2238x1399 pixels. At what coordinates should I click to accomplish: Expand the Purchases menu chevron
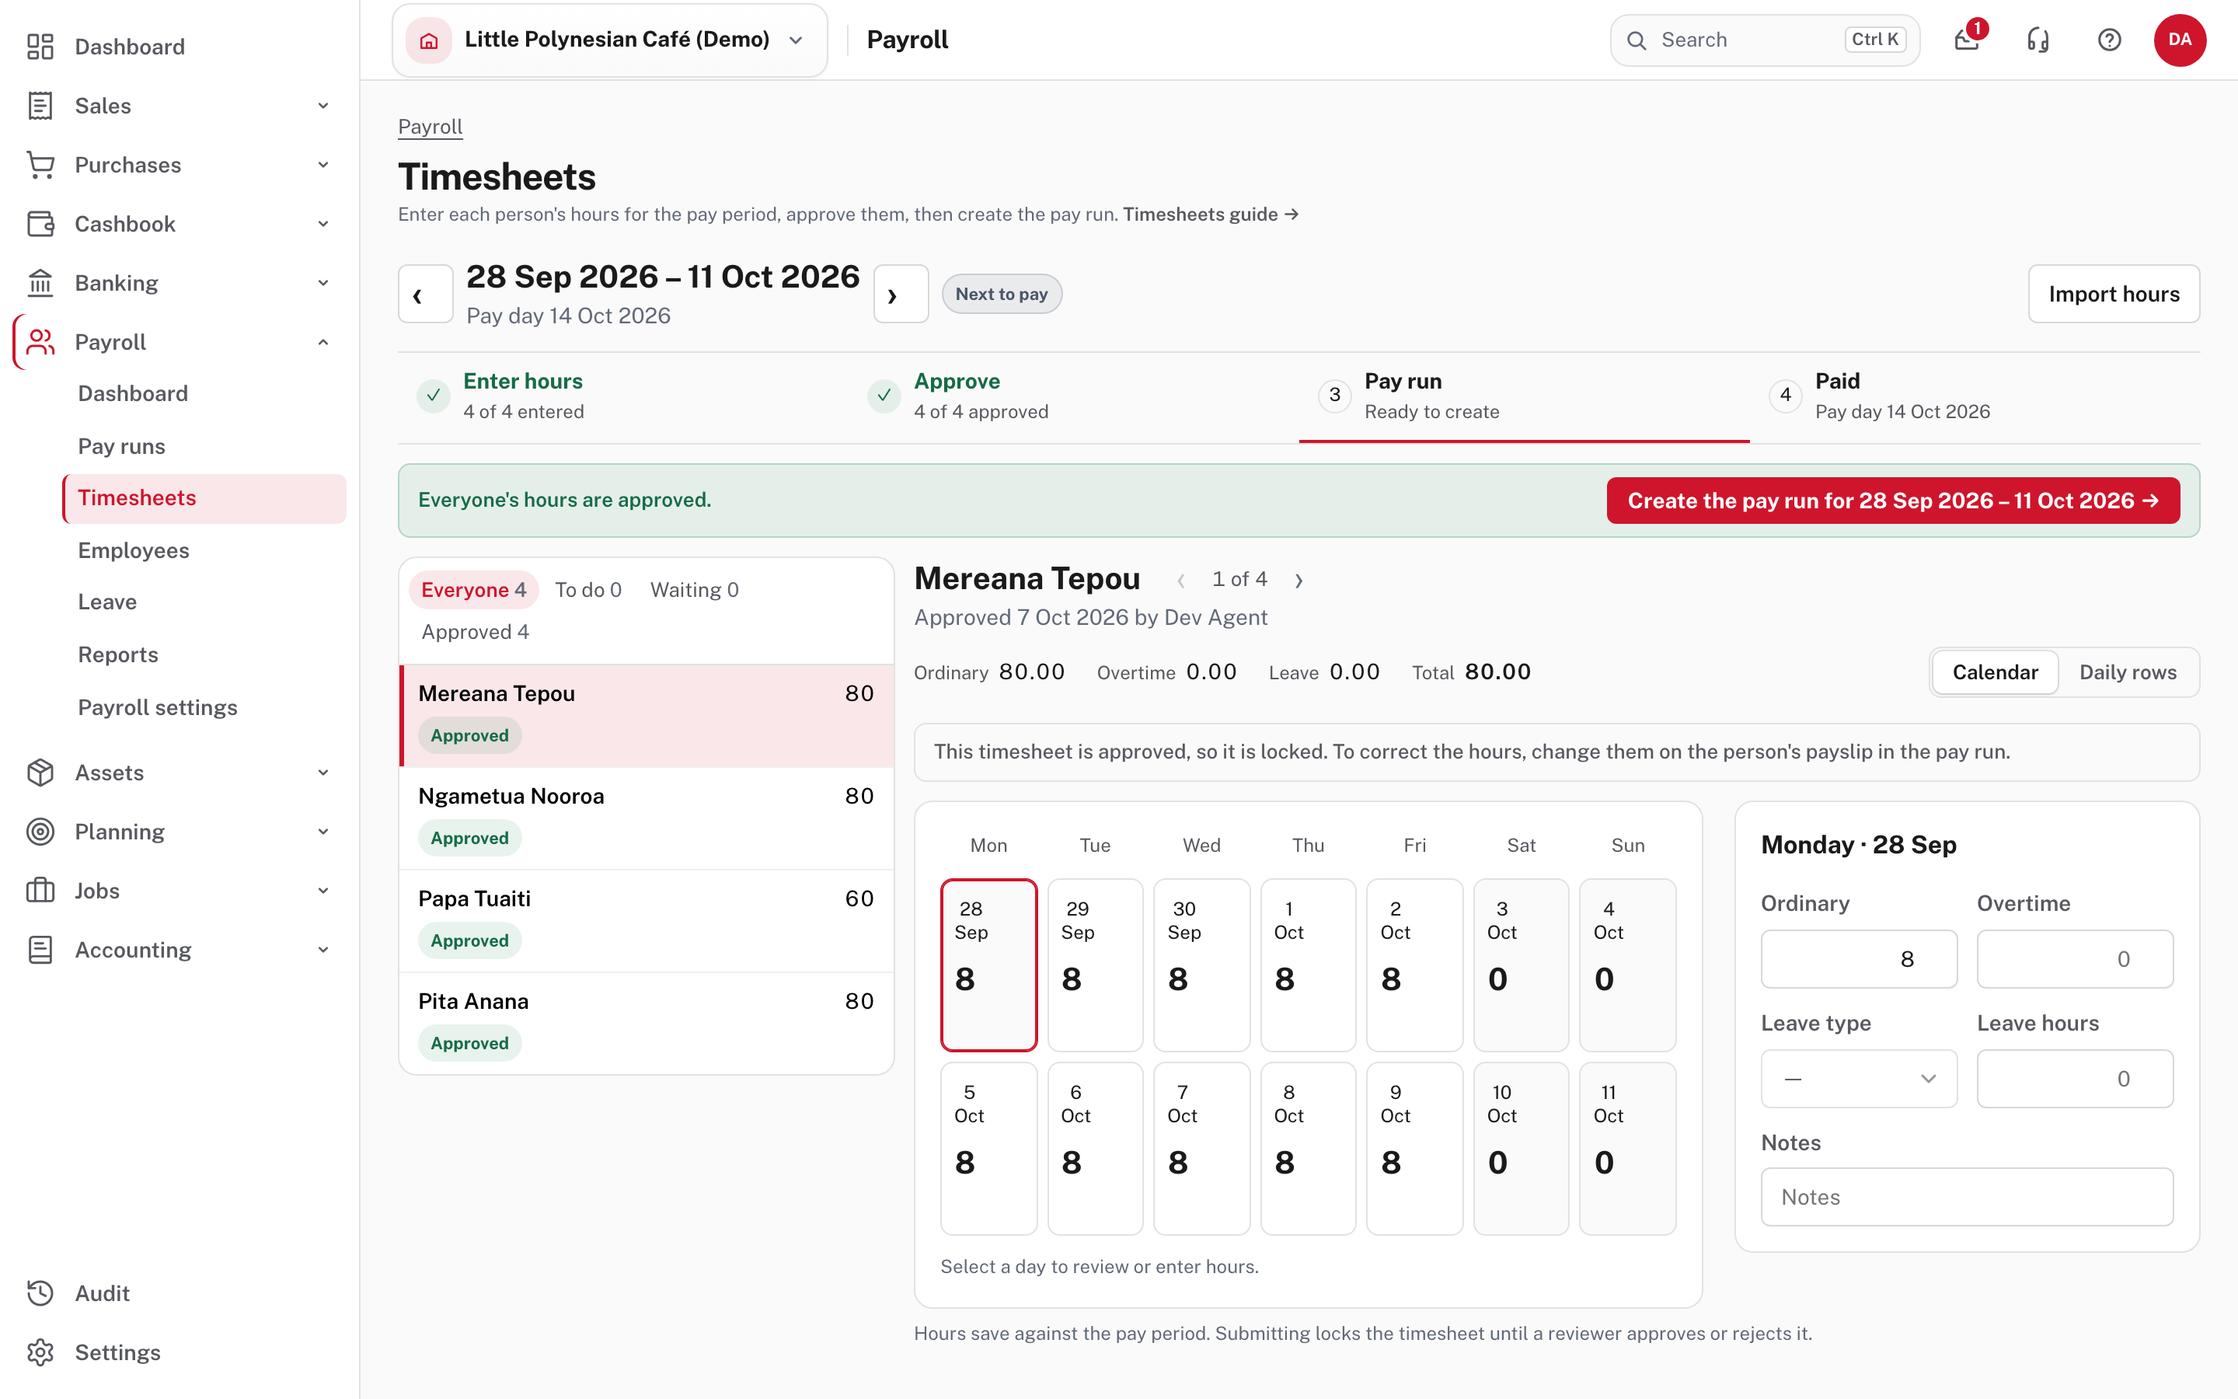click(322, 165)
